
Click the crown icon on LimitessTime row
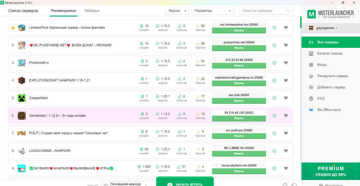[13, 28]
